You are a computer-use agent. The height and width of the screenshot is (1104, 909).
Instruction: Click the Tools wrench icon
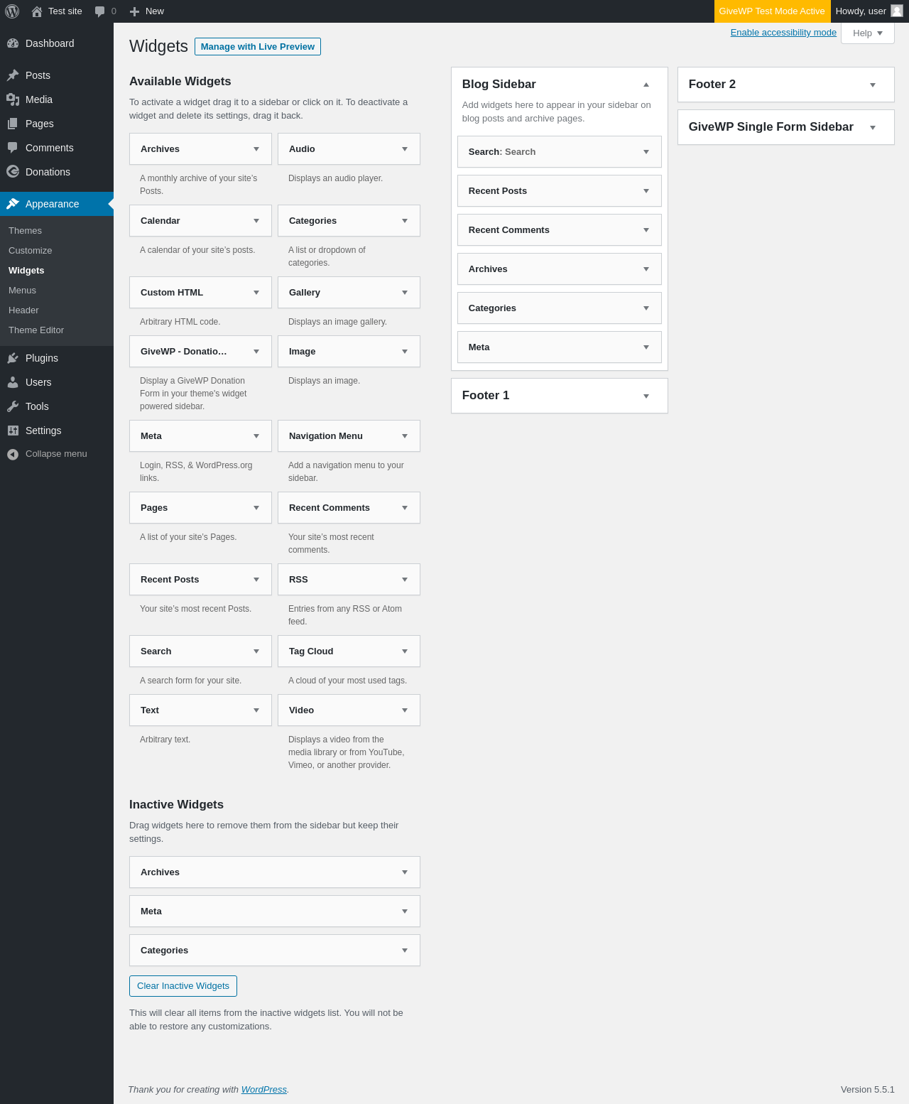point(13,406)
